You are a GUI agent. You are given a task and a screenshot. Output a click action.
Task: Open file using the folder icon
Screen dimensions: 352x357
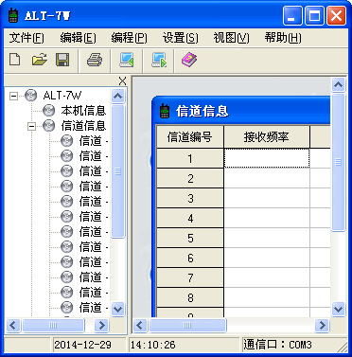[x=39, y=60]
